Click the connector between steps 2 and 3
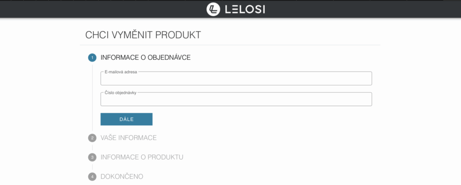This screenshot has height=185, width=461. coord(92,148)
